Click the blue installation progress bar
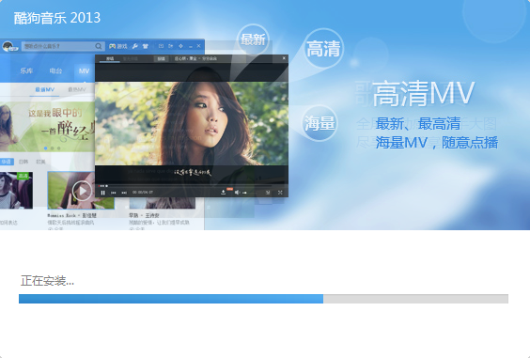 point(263,299)
